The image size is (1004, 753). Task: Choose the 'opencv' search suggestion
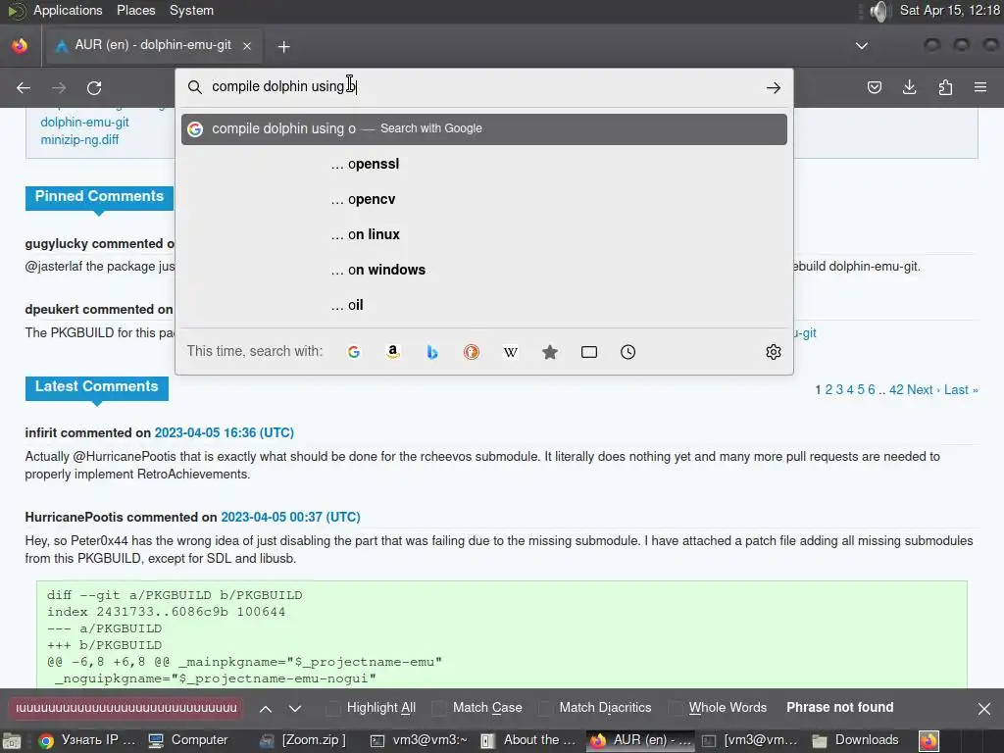[x=484, y=199]
